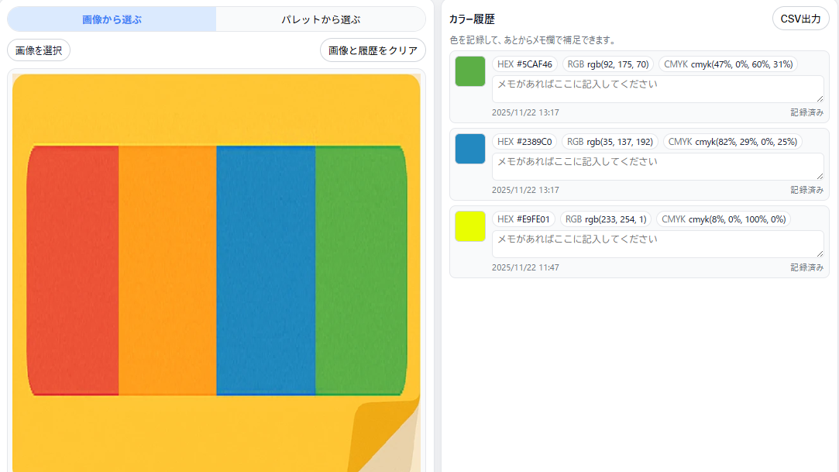Click the HEX #5CAF46 chip
The image size is (839, 472).
click(524, 64)
